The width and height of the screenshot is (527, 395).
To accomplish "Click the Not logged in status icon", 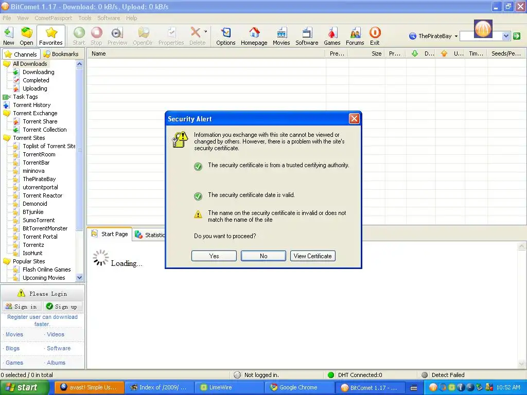I will (x=237, y=375).
